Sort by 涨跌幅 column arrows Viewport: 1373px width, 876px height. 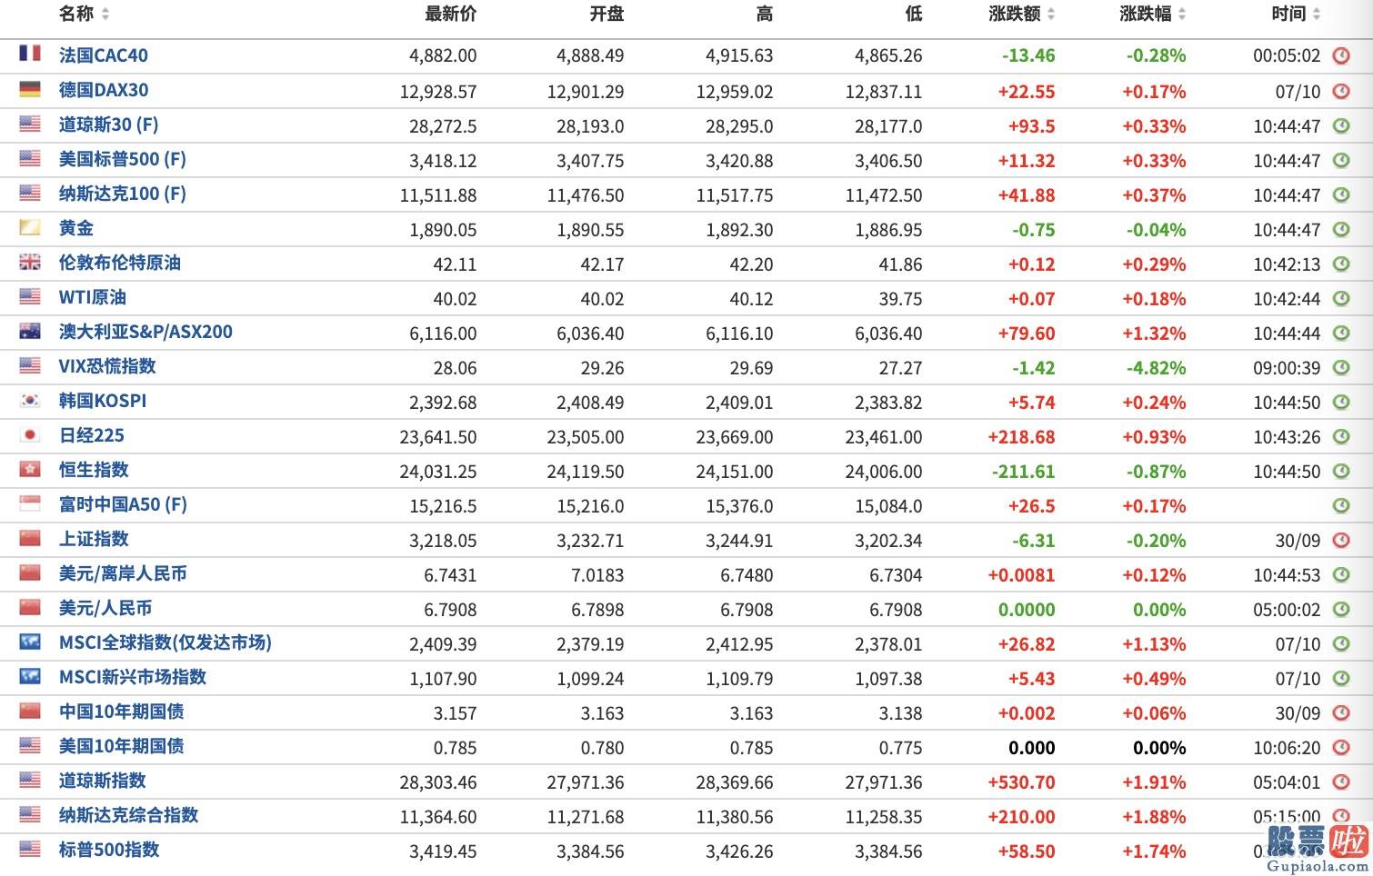point(1182,14)
